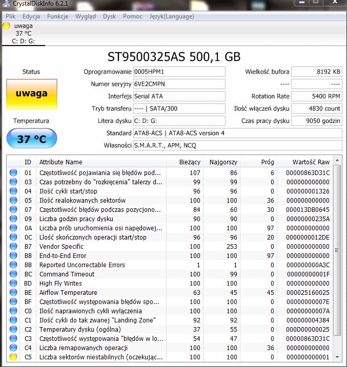Click the blue status icon for attribute C3

(x=13, y=338)
